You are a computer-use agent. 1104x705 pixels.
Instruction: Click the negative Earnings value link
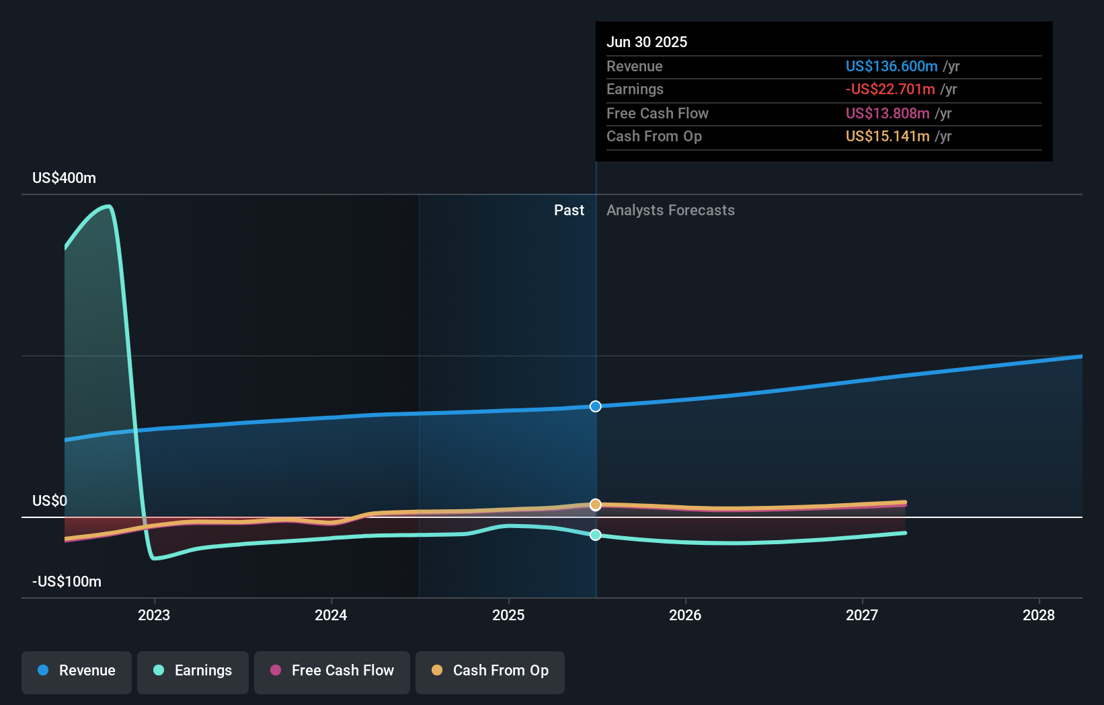click(x=890, y=89)
